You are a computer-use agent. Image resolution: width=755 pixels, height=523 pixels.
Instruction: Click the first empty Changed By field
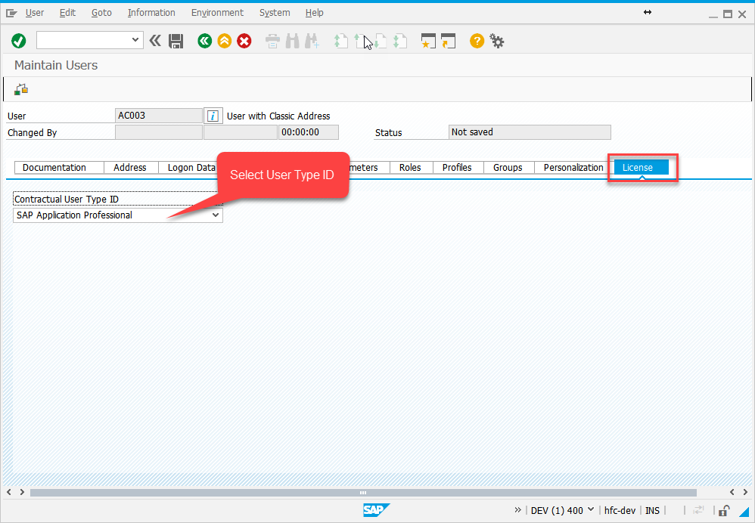pyautogui.click(x=159, y=132)
